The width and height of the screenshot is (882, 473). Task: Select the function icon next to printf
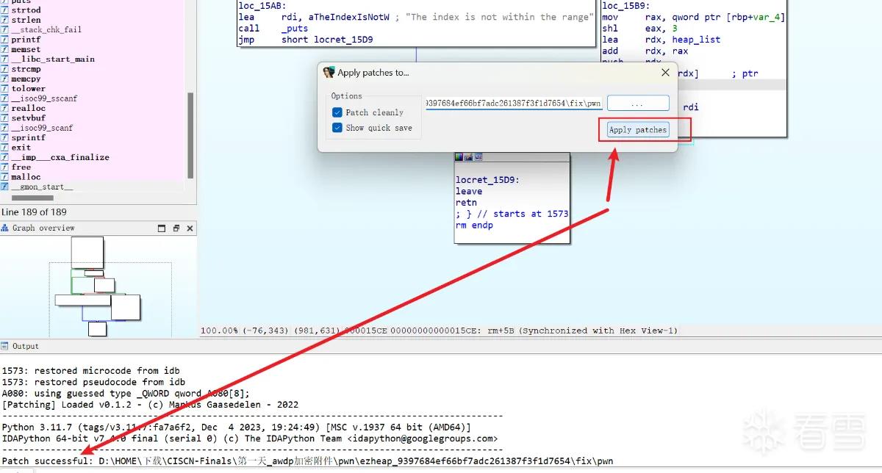tap(4, 40)
